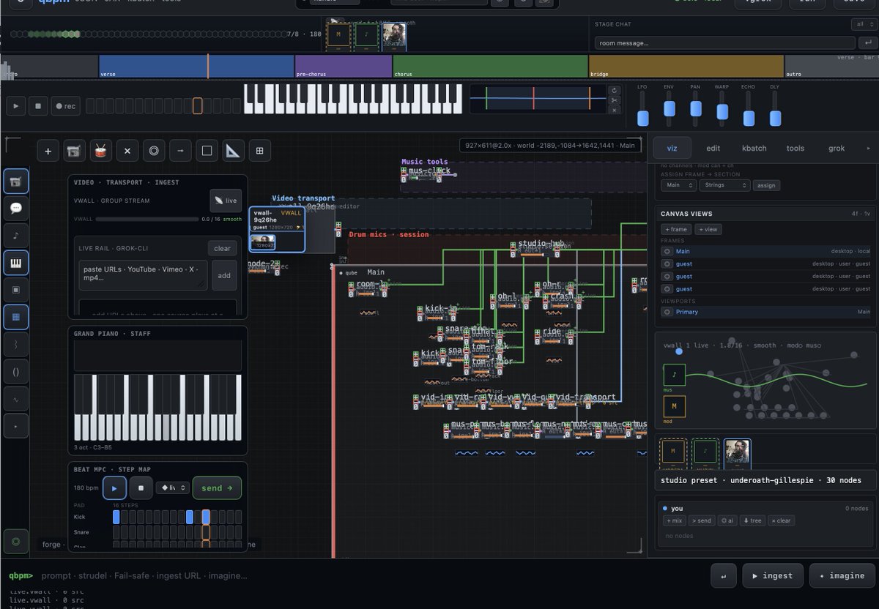Click the + frame button

pos(676,229)
